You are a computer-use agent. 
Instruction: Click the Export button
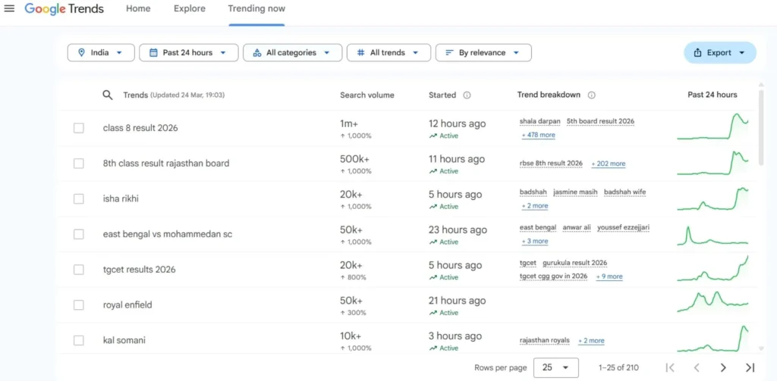pos(719,53)
